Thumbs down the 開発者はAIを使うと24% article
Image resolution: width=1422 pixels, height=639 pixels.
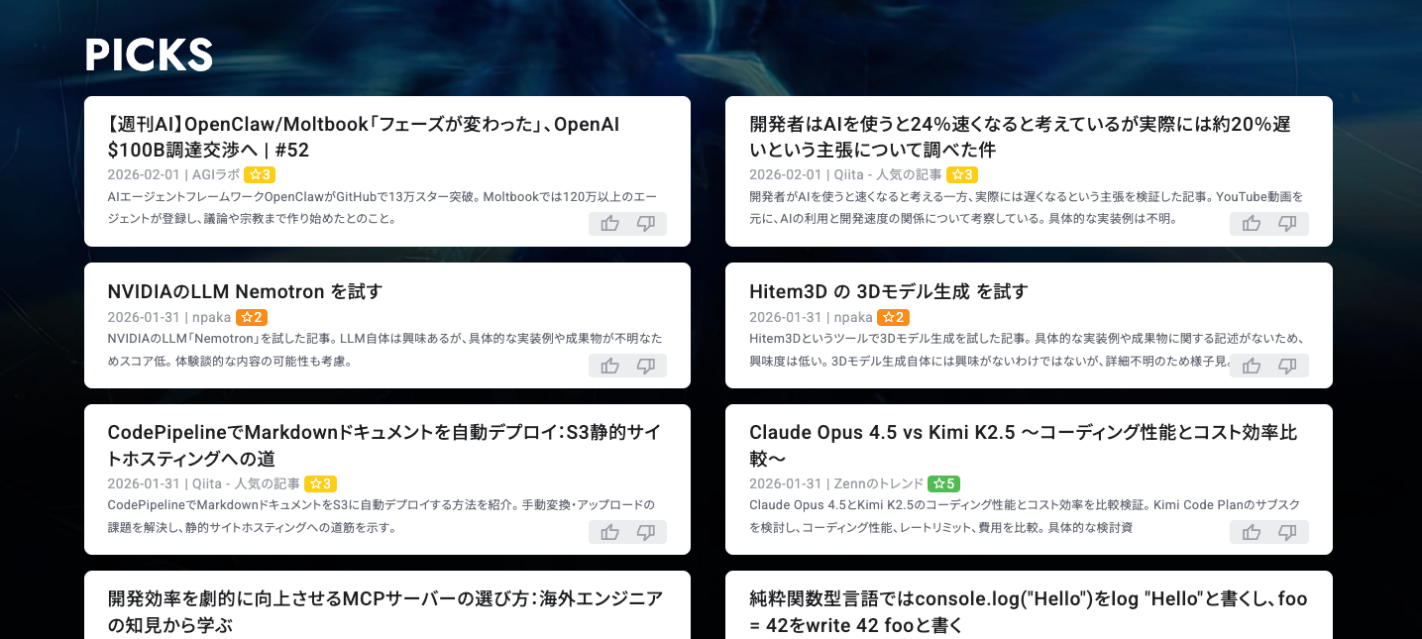(x=1288, y=223)
